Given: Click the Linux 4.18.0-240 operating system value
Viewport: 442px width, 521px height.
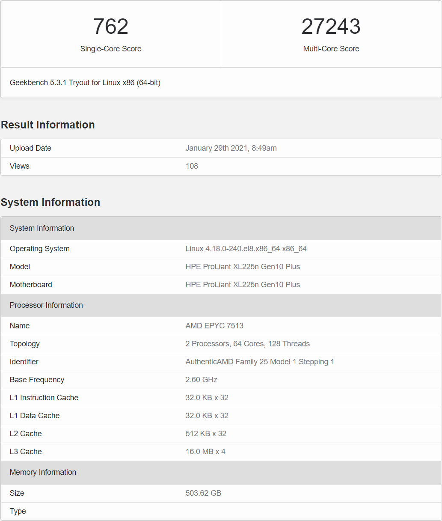Looking at the screenshot, I should pos(246,249).
